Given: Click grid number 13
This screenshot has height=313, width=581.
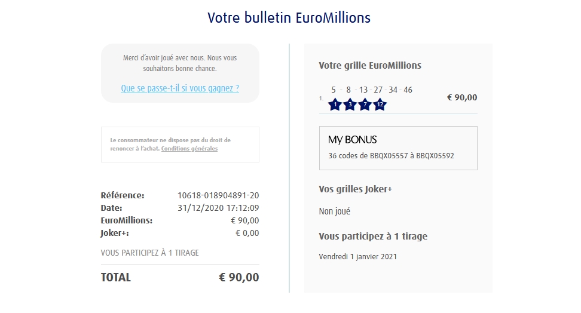Looking at the screenshot, I should click(x=363, y=90).
